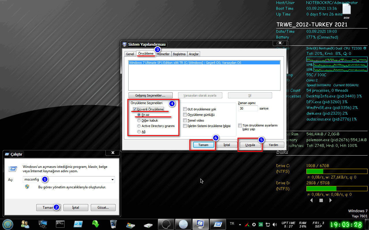Screen dimensions: 369x230
Task: Switch to the black circle taskbar app
Action: (x=166, y=224)
